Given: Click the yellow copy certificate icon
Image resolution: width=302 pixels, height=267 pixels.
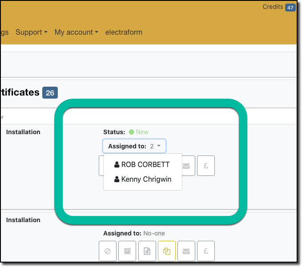Looking at the screenshot, I should tap(167, 251).
